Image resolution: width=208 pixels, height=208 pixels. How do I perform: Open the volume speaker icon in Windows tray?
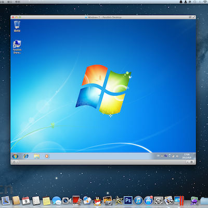[x=177, y=156]
